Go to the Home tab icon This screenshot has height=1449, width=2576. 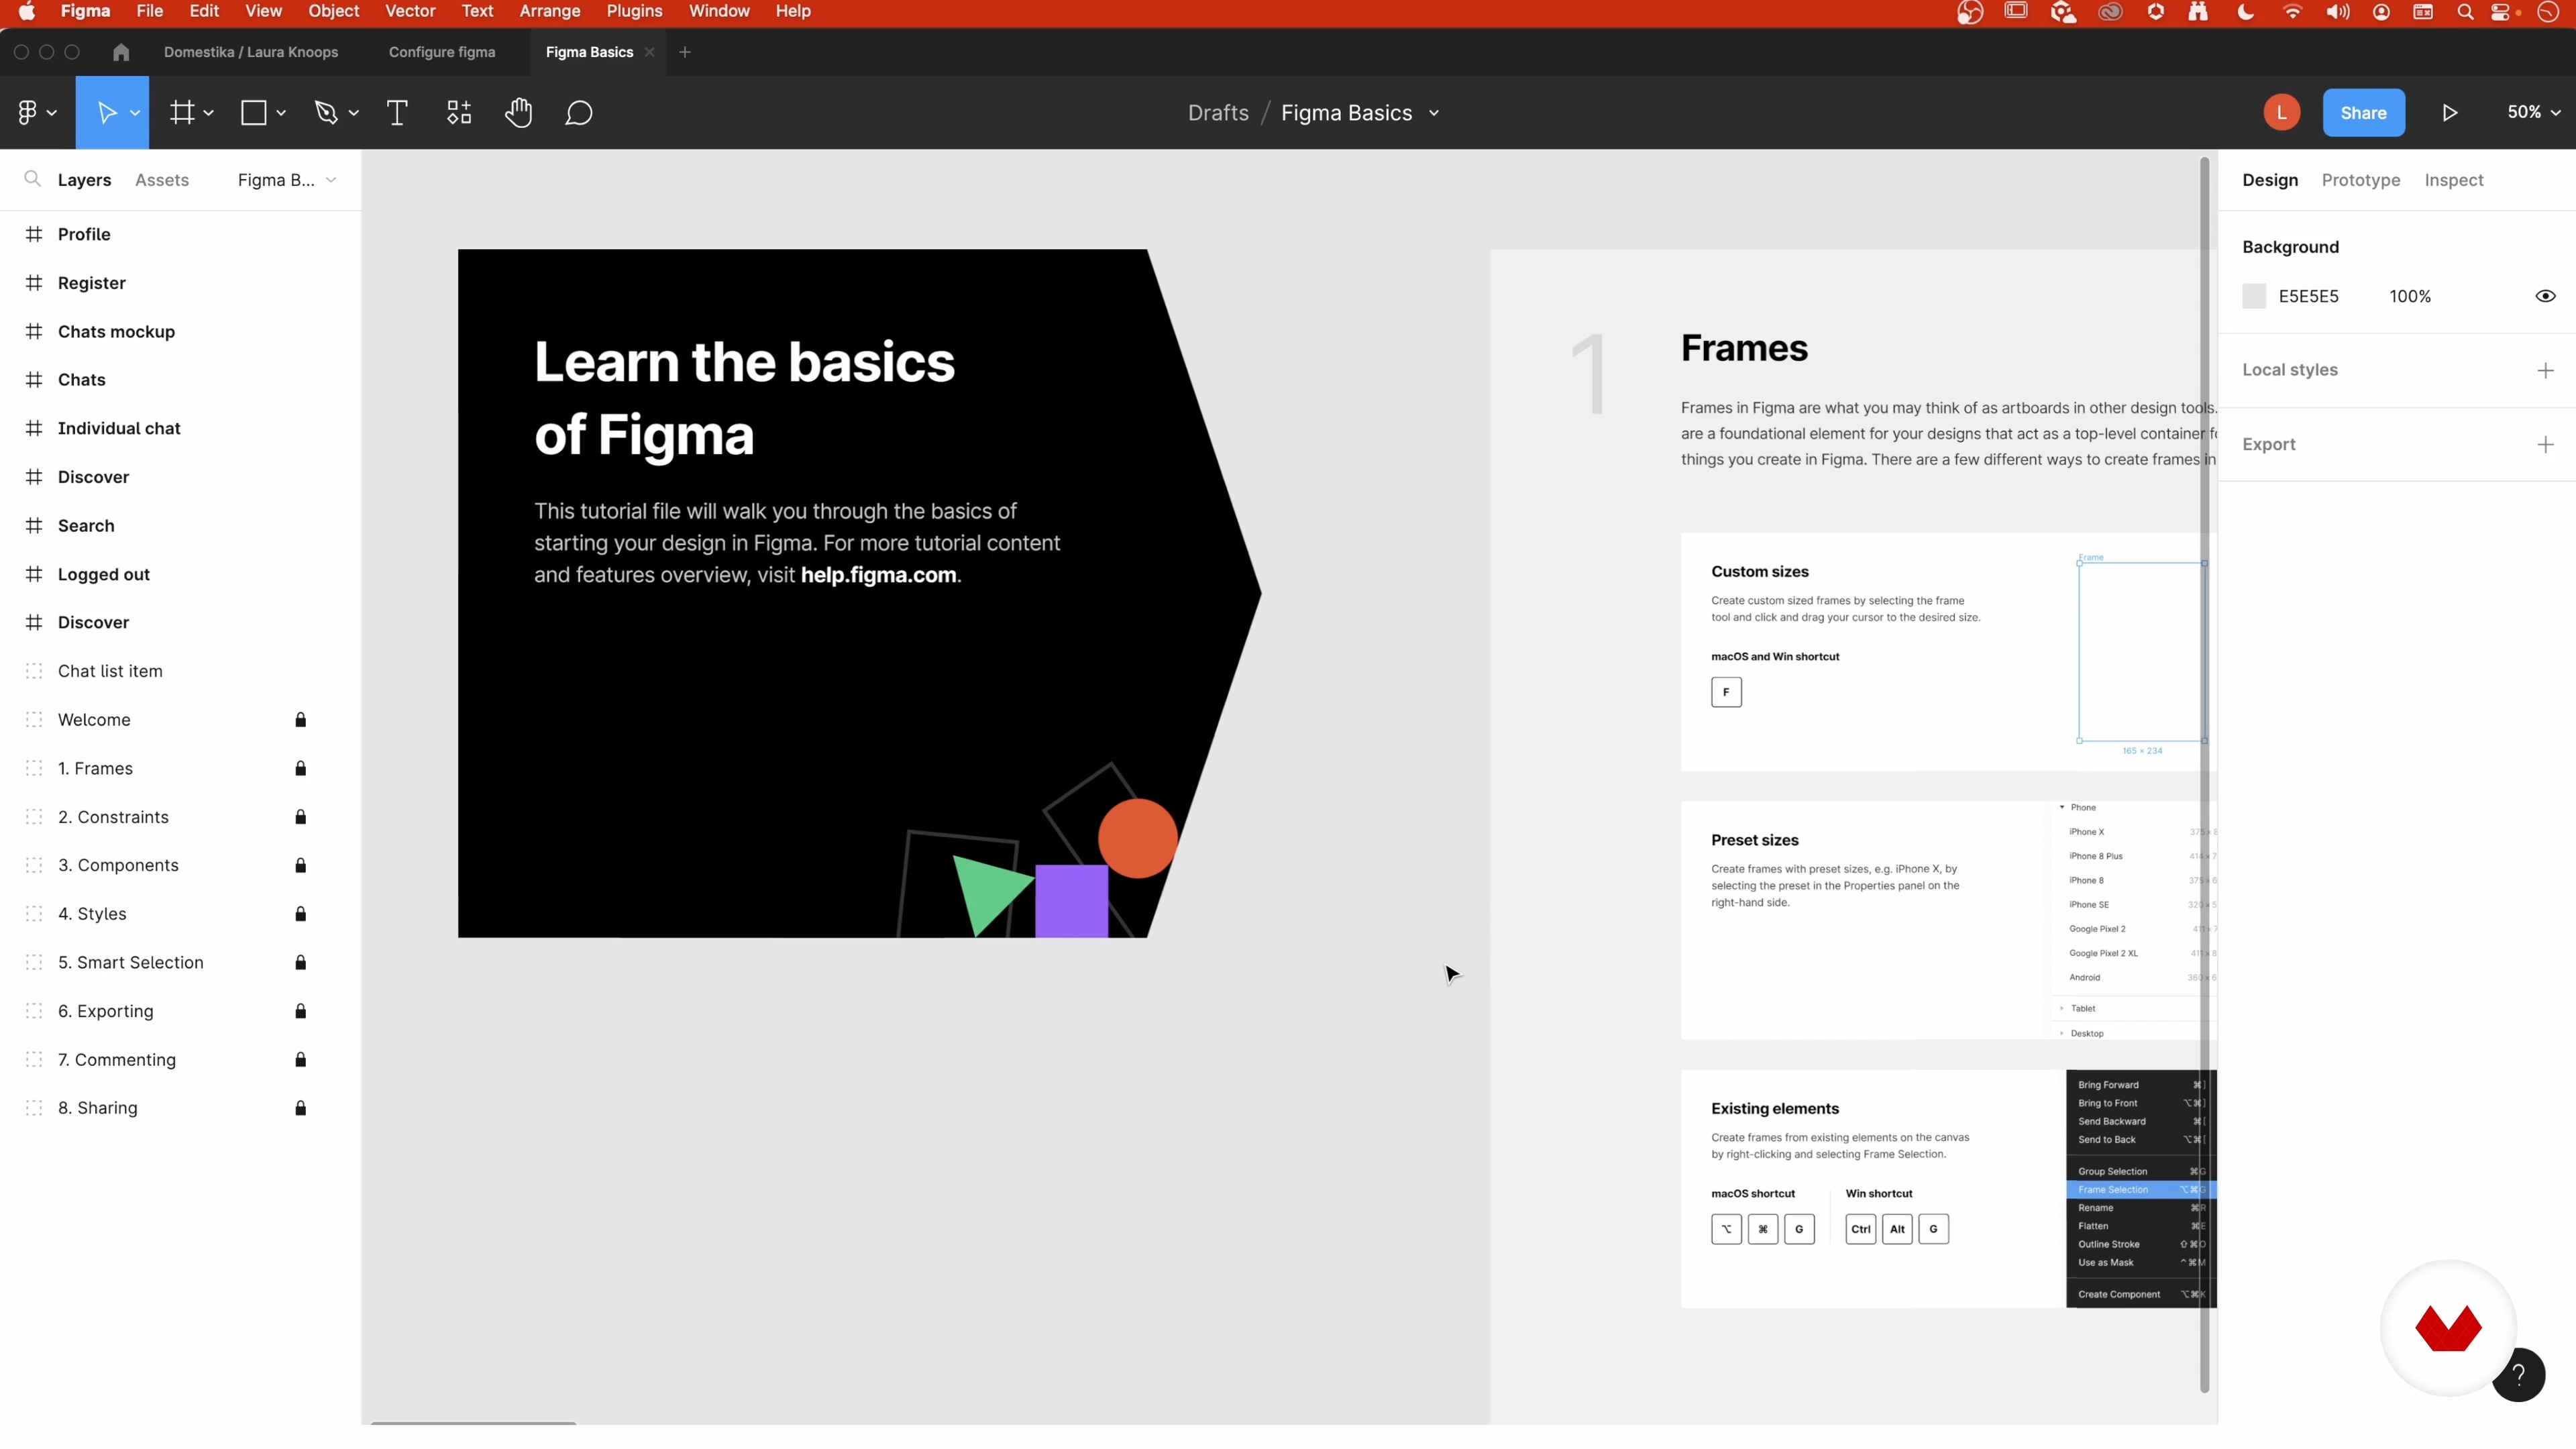[121, 52]
